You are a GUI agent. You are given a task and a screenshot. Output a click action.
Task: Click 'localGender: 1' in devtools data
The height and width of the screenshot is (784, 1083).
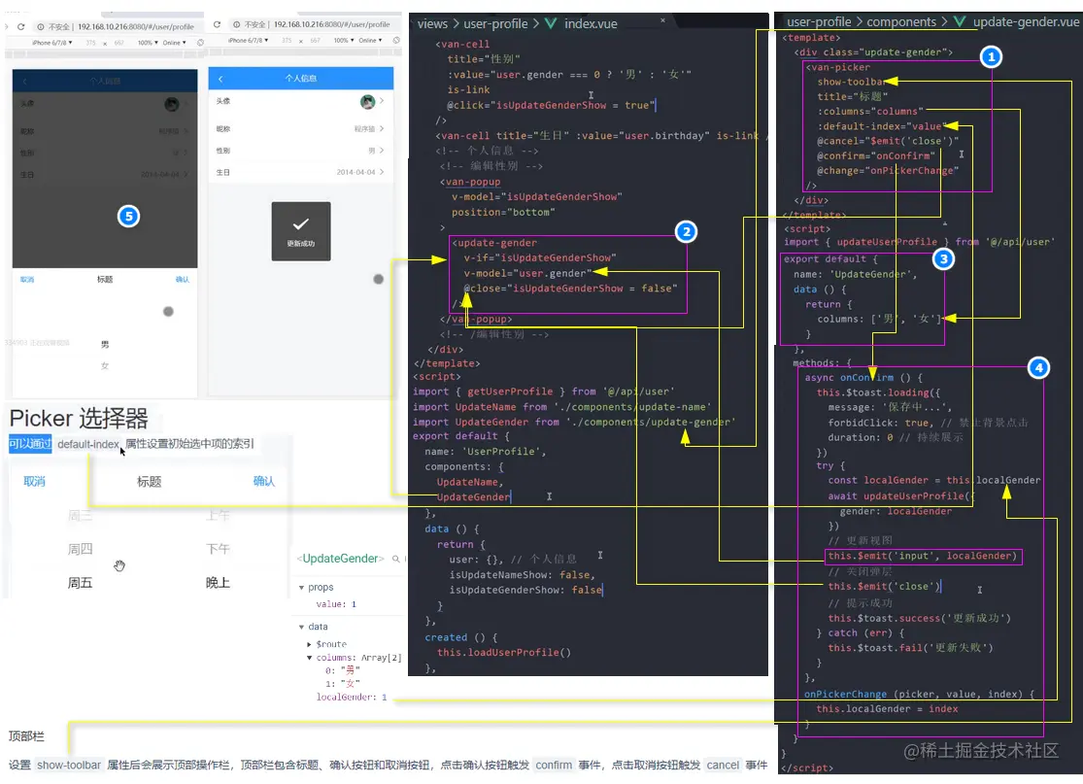[x=352, y=697]
